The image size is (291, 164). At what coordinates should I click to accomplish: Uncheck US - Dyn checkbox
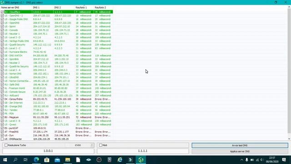tap(2, 135)
